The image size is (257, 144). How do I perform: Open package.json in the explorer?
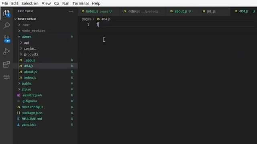32,113
